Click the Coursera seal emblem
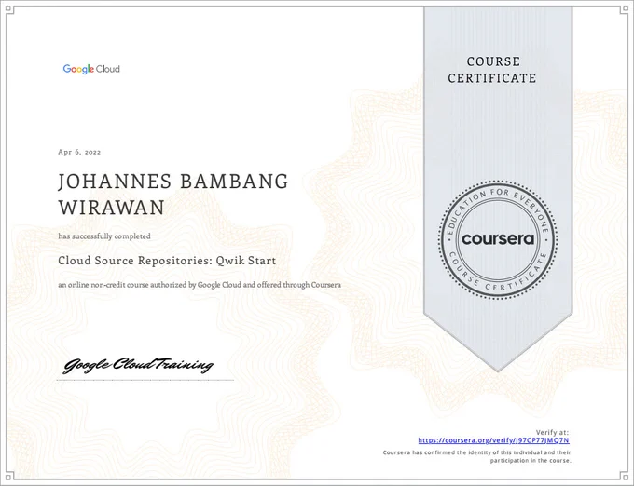634x486 pixels. [x=498, y=239]
